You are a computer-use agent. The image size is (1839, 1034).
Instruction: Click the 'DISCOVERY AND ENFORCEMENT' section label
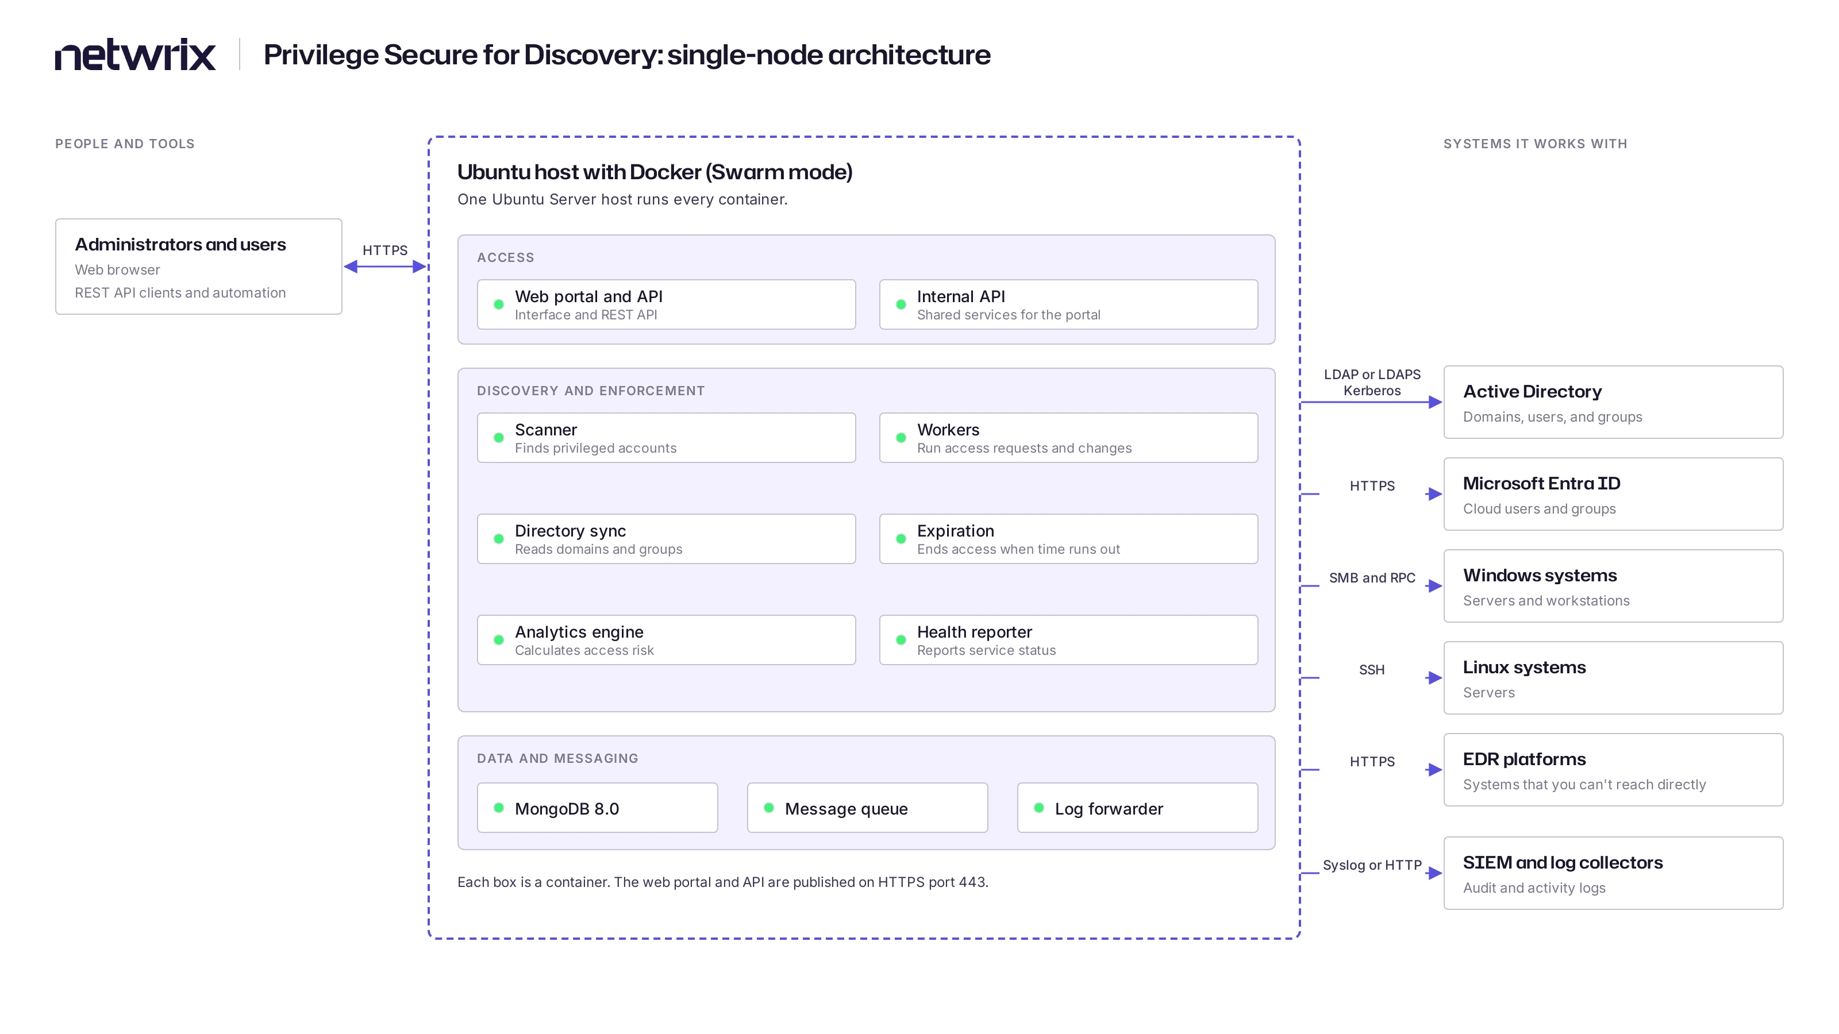[x=591, y=391]
